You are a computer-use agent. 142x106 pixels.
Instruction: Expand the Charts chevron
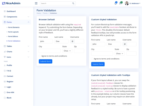(x=28, y=52)
